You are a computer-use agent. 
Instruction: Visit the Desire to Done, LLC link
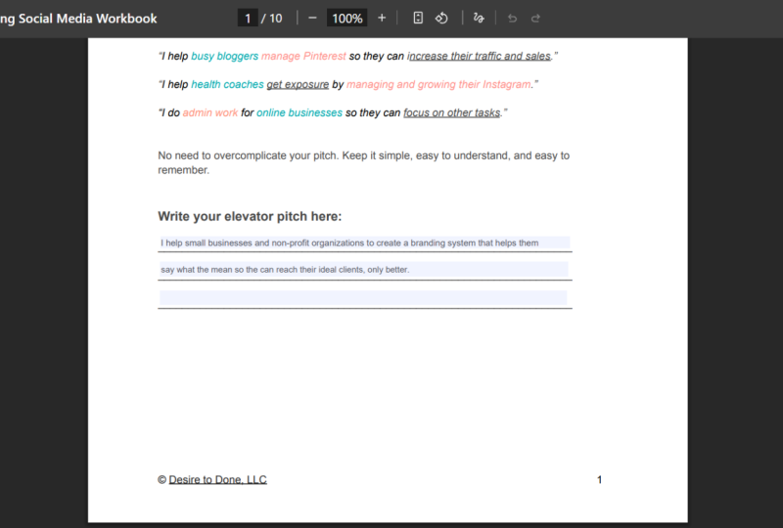click(217, 479)
